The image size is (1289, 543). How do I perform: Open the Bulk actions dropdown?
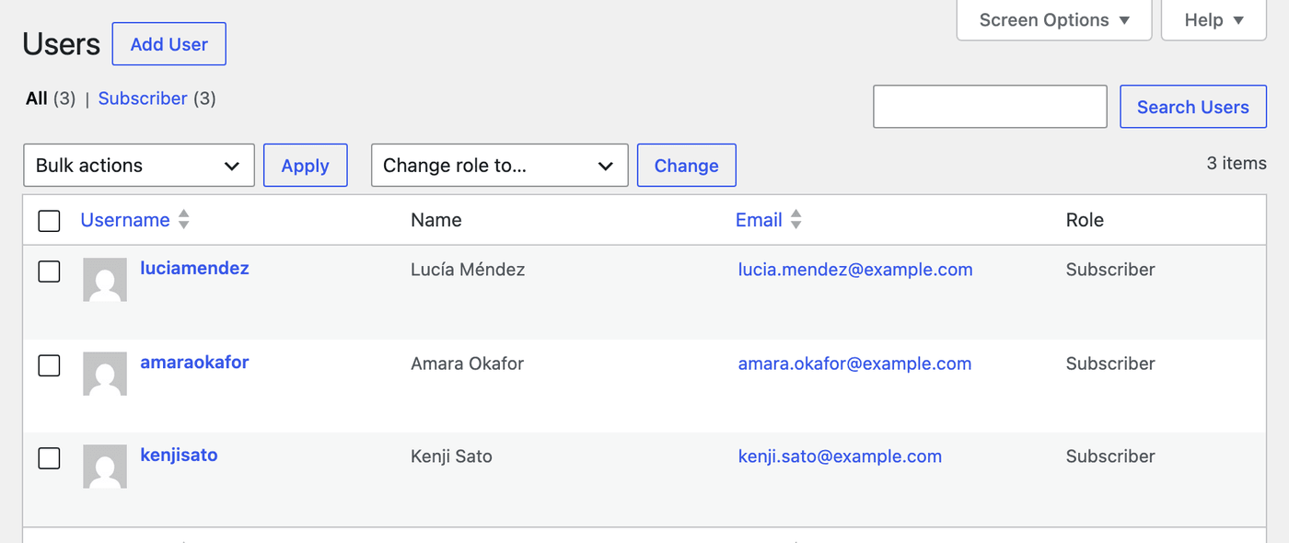click(139, 166)
